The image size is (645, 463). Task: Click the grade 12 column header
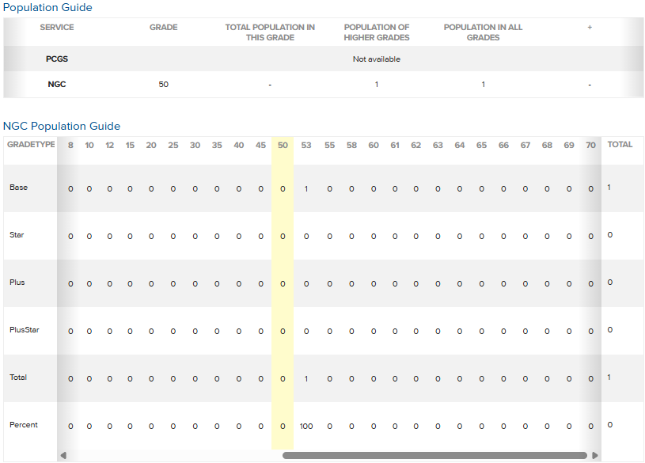tap(109, 146)
